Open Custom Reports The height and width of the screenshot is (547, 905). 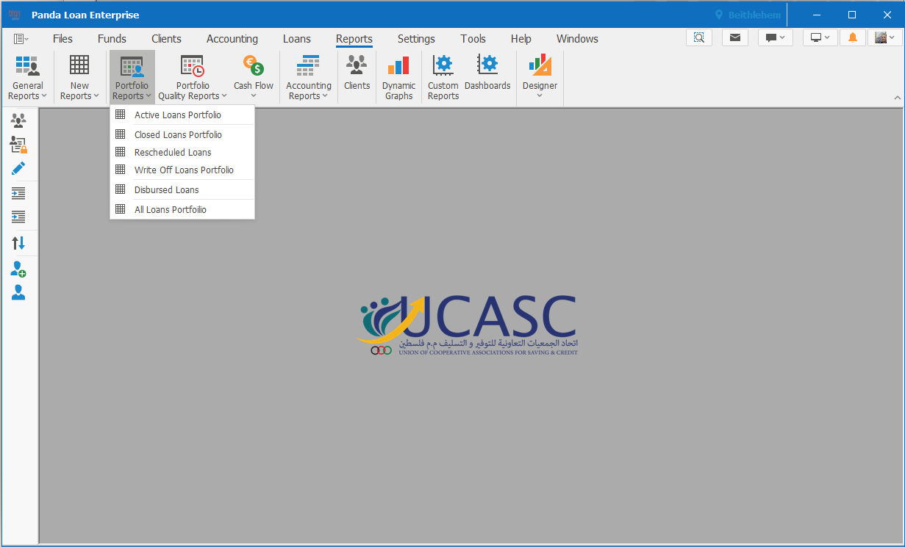click(x=443, y=77)
